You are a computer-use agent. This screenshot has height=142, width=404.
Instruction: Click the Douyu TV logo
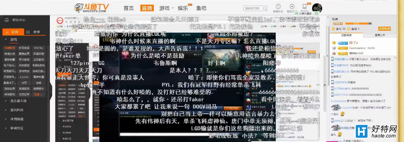pyautogui.click(x=91, y=8)
